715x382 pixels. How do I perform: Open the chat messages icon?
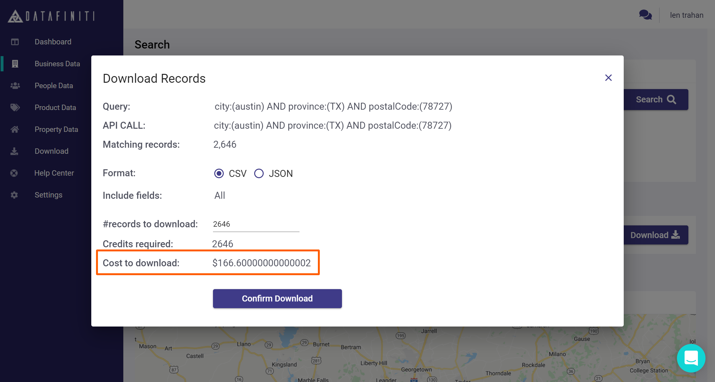[645, 15]
